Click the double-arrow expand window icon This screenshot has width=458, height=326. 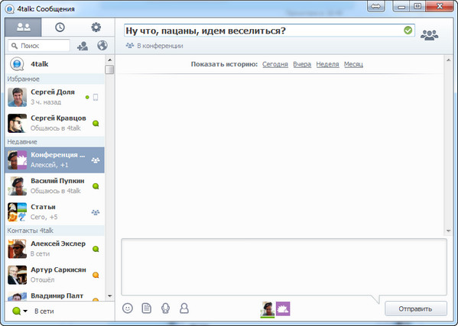[x=376, y=6]
